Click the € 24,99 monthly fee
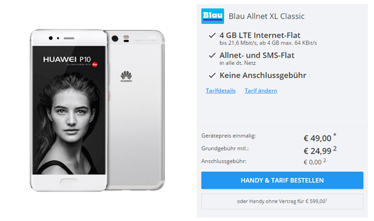374x221 pixels. pyautogui.click(x=317, y=151)
